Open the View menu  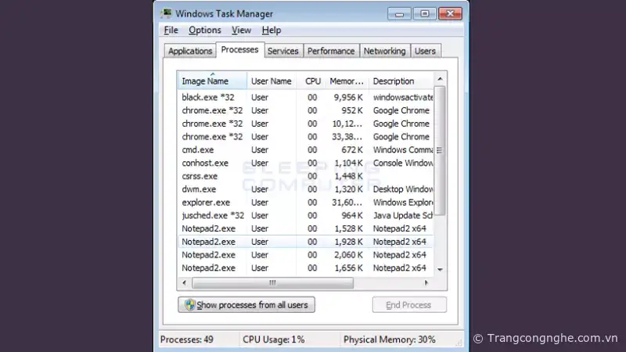241,31
